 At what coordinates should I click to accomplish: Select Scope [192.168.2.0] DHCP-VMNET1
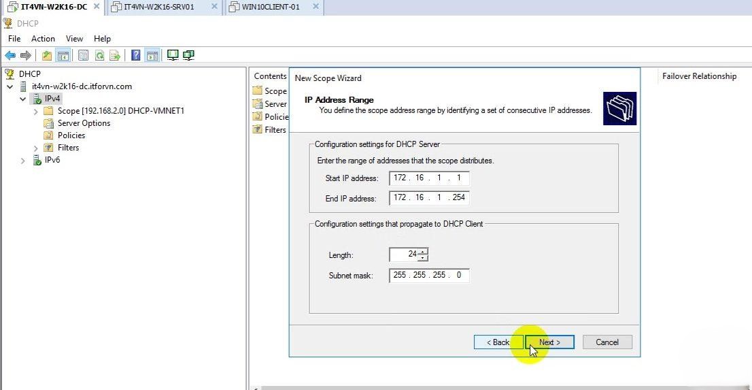121,111
